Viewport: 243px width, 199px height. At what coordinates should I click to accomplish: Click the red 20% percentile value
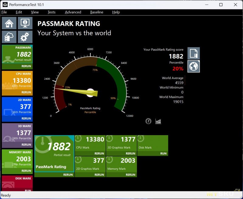point(178,68)
